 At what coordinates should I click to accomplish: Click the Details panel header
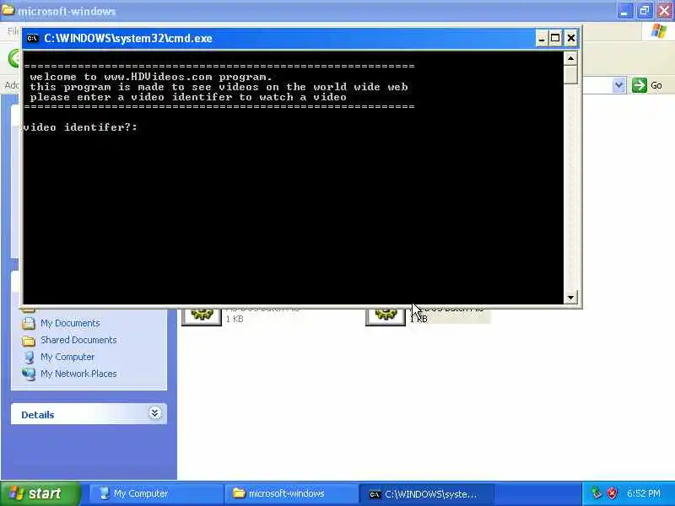(89, 414)
